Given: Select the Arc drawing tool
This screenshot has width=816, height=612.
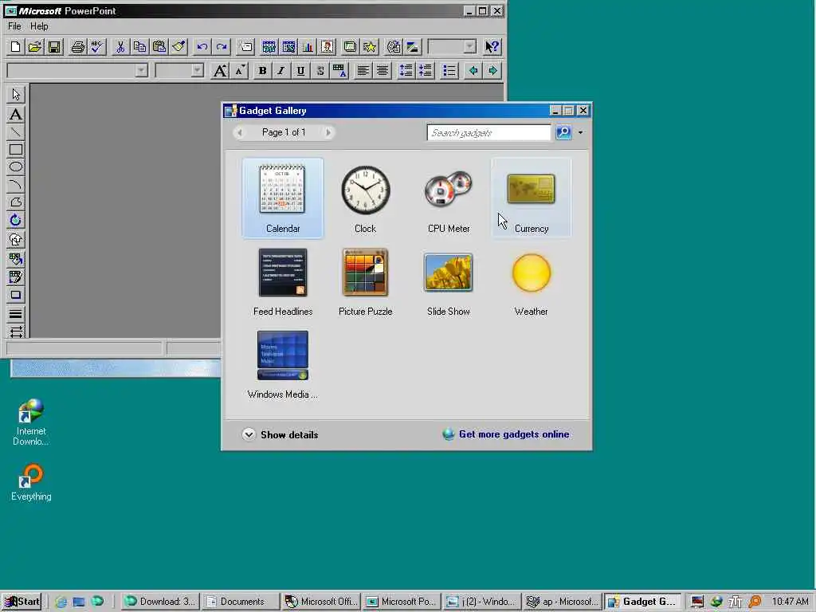Looking at the screenshot, I should tap(16, 185).
